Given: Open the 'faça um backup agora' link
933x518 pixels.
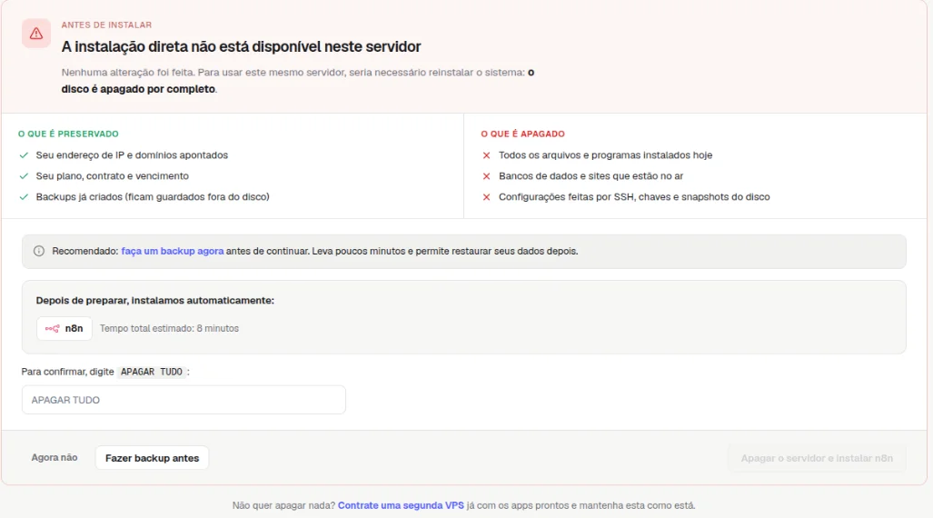Looking at the screenshot, I should [x=173, y=251].
